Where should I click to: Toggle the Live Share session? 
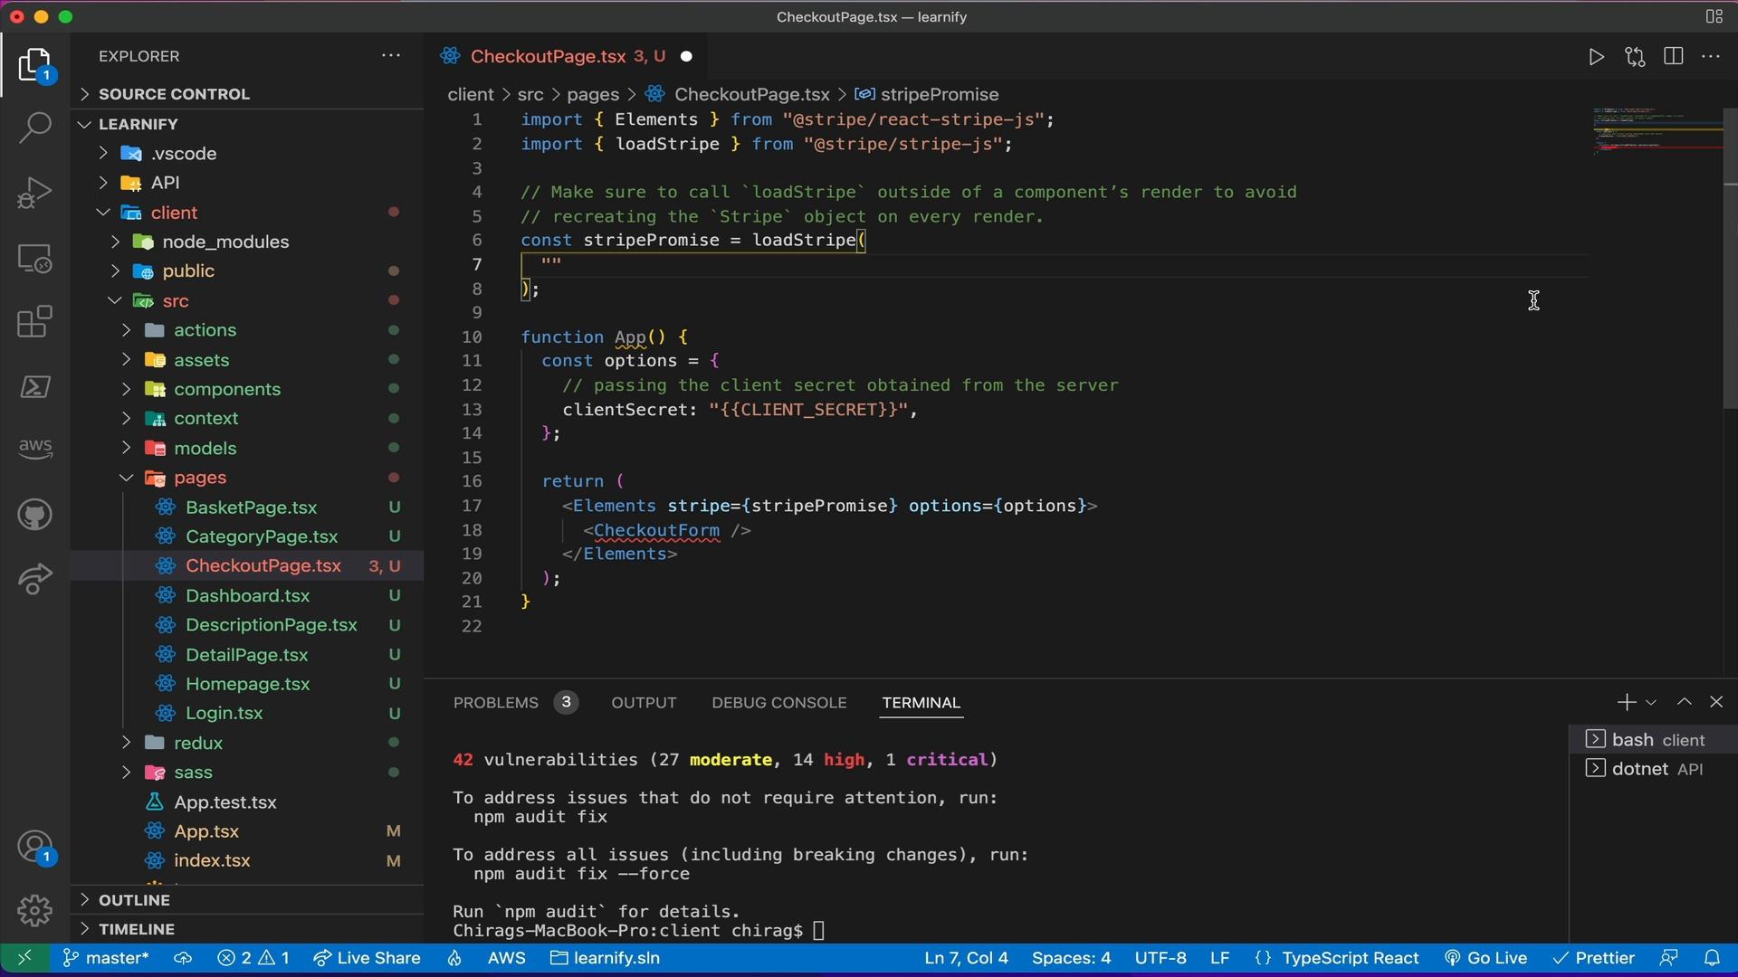[x=378, y=959]
